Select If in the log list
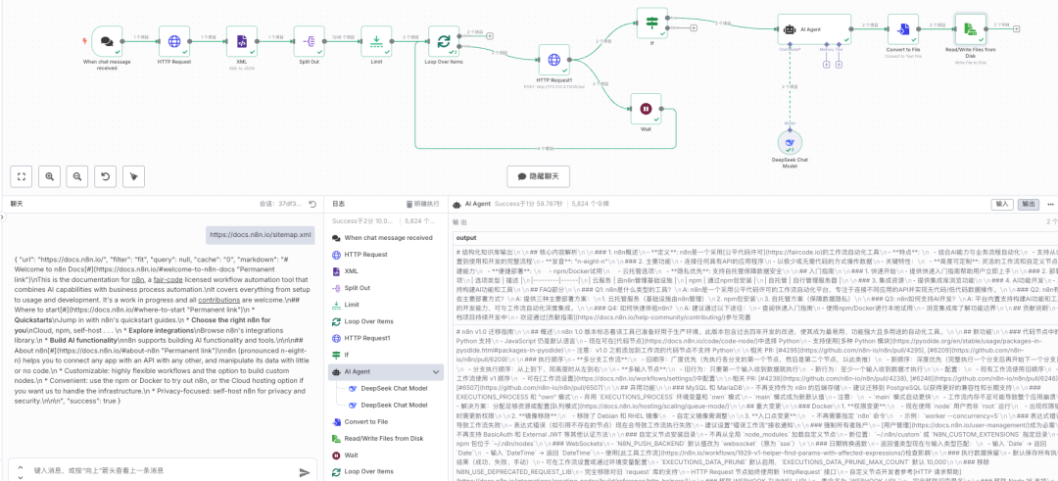This screenshot has height=481, width=1058. coord(386,355)
